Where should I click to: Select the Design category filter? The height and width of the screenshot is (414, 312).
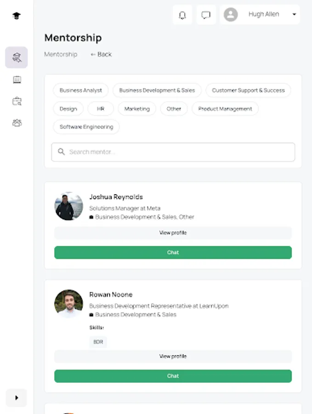[68, 109]
